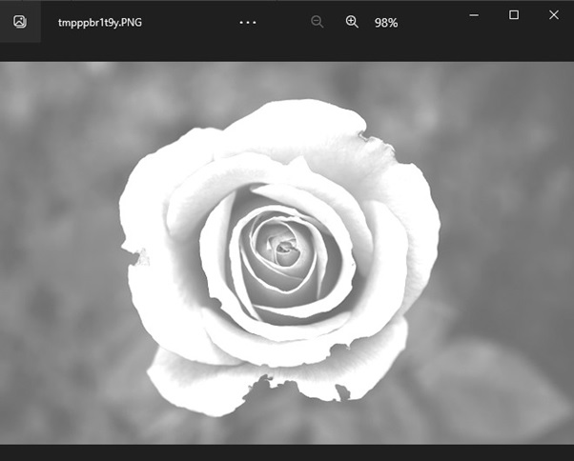Click the empty title bar between file name and dots
The height and width of the screenshot is (461, 574).
coord(191,22)
